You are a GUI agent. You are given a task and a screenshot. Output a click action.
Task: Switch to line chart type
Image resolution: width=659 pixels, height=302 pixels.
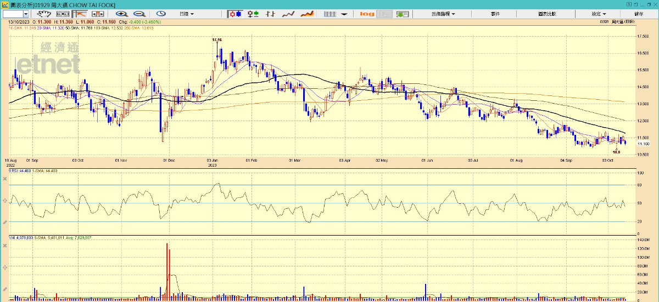point(288,13)
